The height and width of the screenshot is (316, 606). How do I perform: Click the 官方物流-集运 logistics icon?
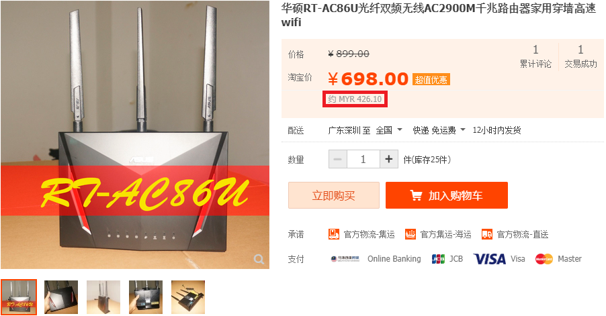click(x=333, y=234)
